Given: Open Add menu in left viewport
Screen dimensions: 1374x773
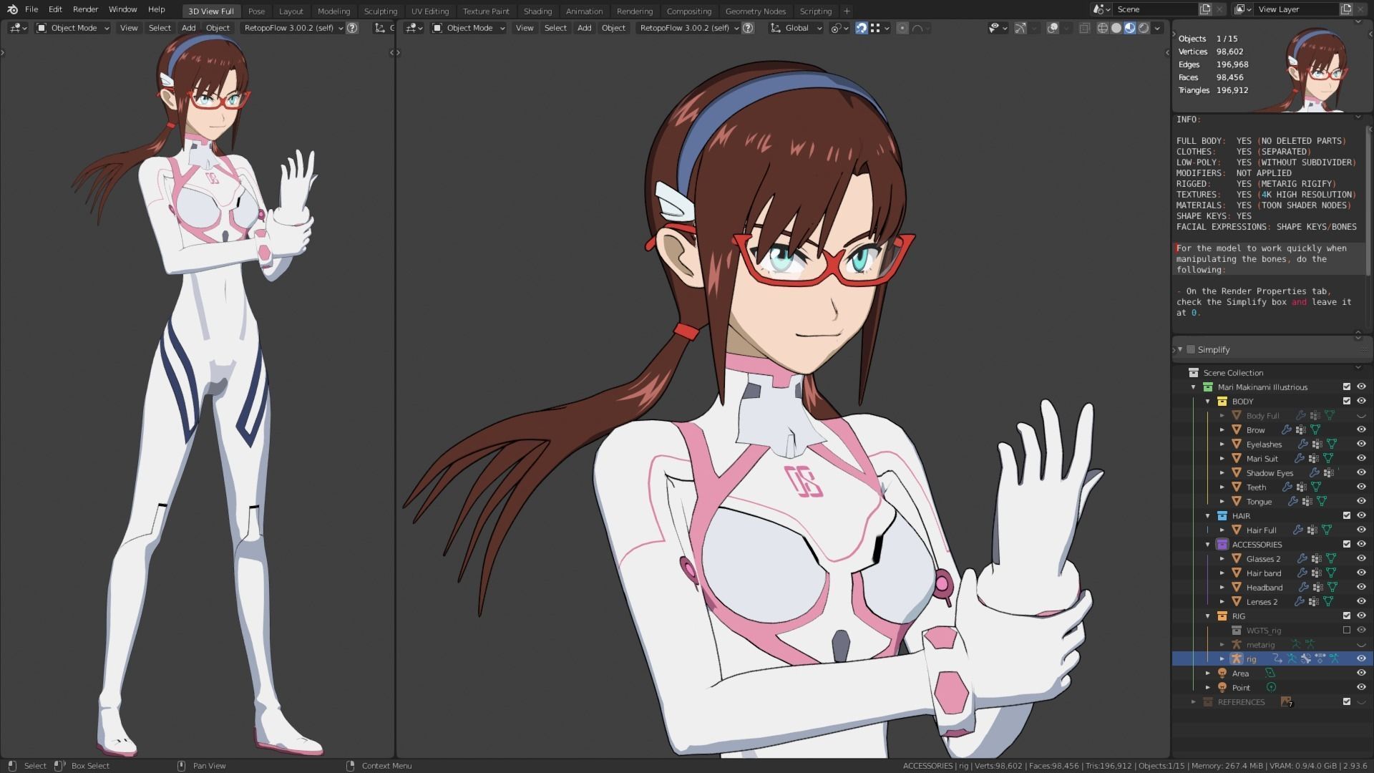Looking at the screenshot, I should click(188, 28).
